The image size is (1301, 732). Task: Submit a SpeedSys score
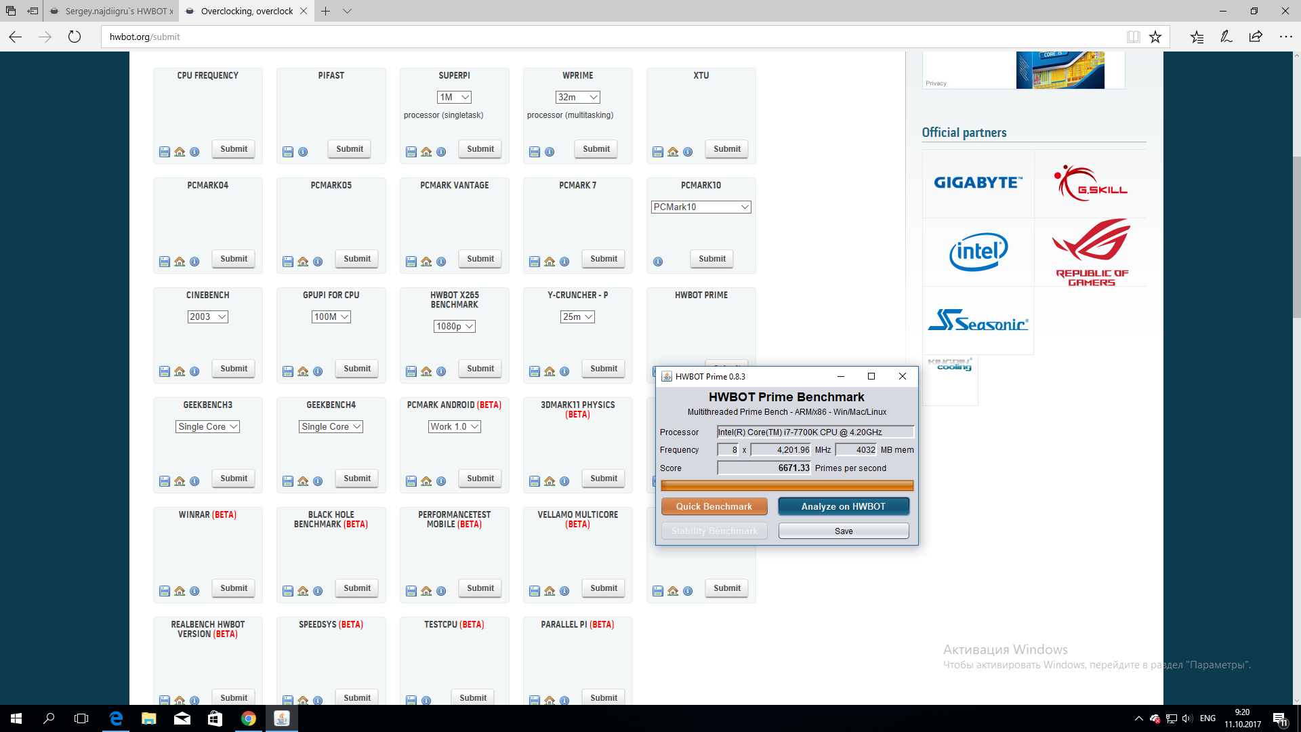pos(357,698)
